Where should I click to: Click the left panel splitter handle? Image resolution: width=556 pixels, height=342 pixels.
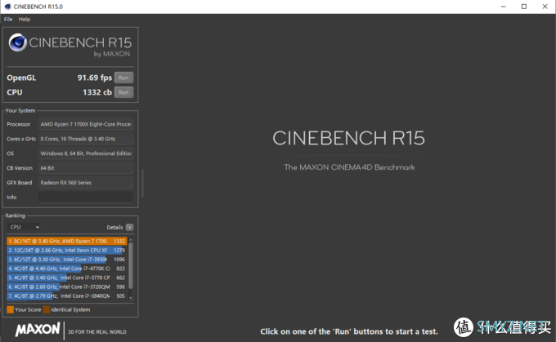pyautogui.click(x=142, y=183)
